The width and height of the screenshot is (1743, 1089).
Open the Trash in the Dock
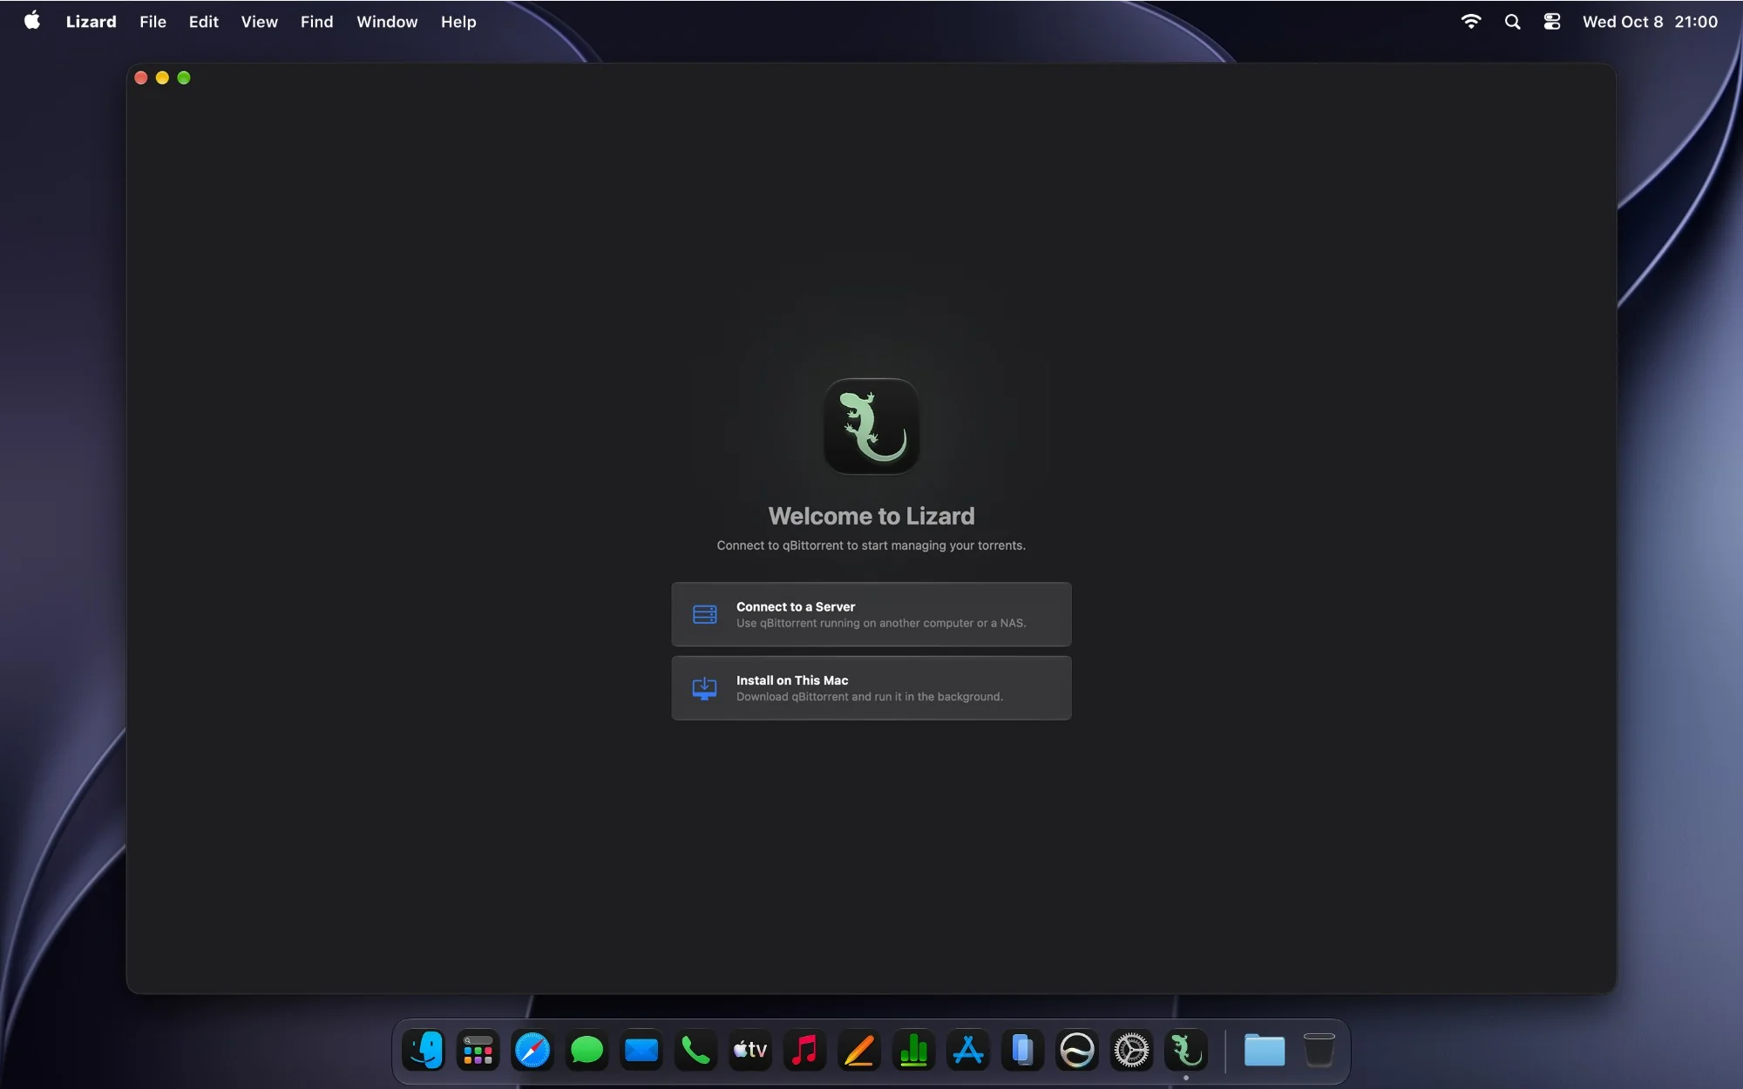point(1319,1051)
